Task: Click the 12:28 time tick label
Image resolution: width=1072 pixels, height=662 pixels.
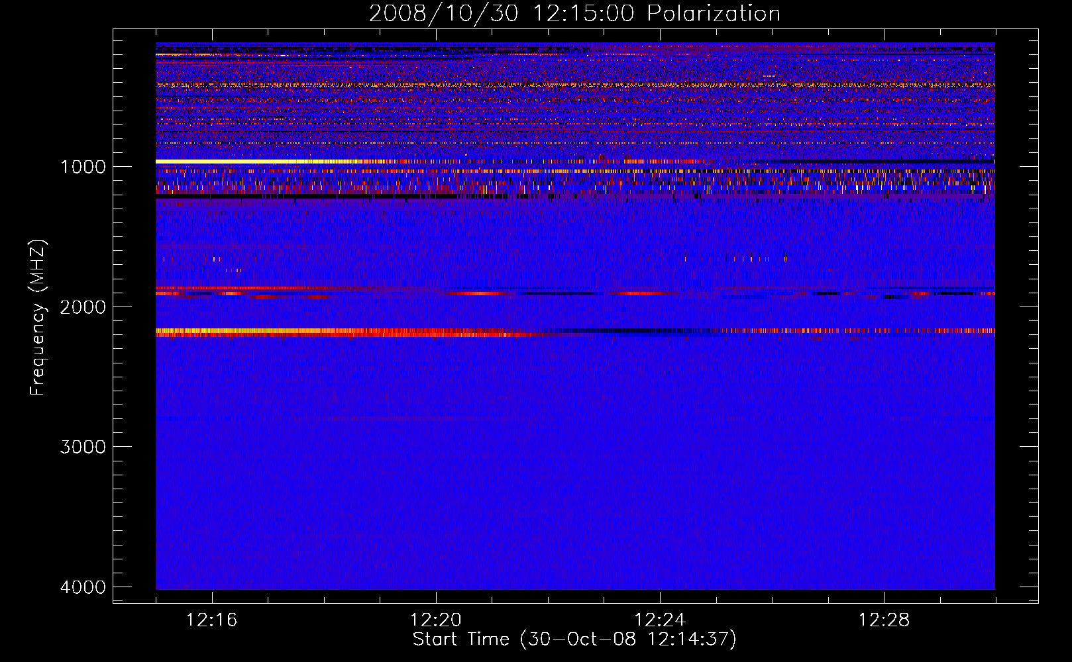Action: [884, 620]
